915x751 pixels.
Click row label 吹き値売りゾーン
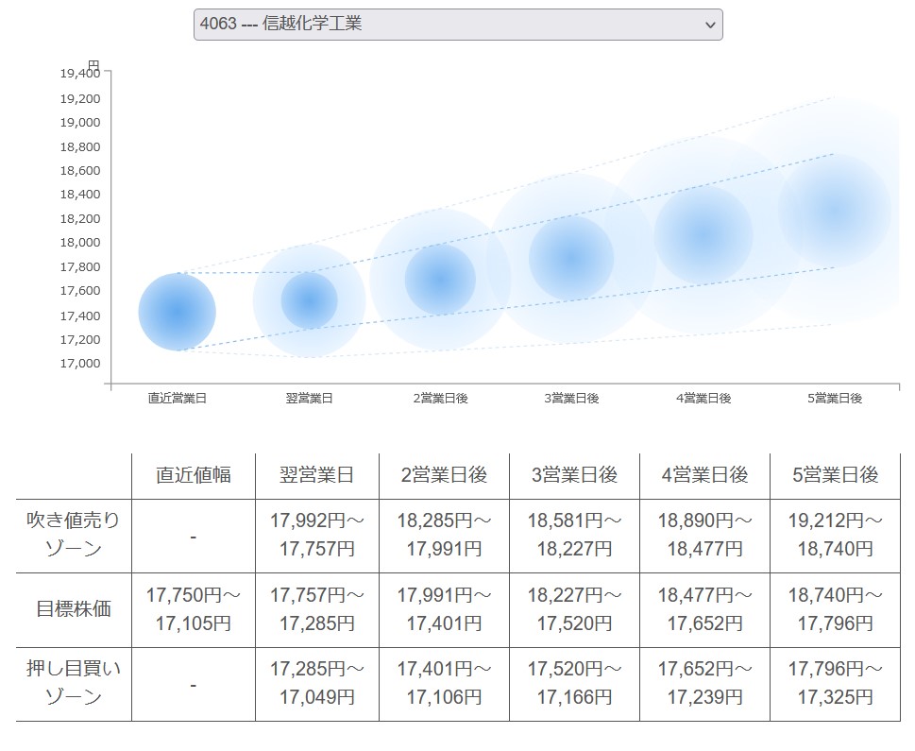[x=74, y=535]
